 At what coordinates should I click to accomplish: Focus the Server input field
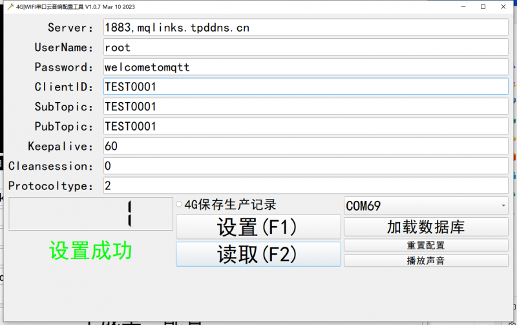(304, 28)
